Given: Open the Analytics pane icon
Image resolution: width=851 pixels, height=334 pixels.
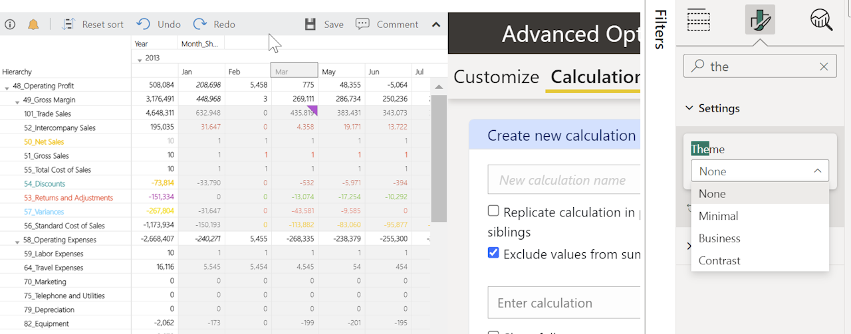Looking at the screenshot, I should point(822,19).
